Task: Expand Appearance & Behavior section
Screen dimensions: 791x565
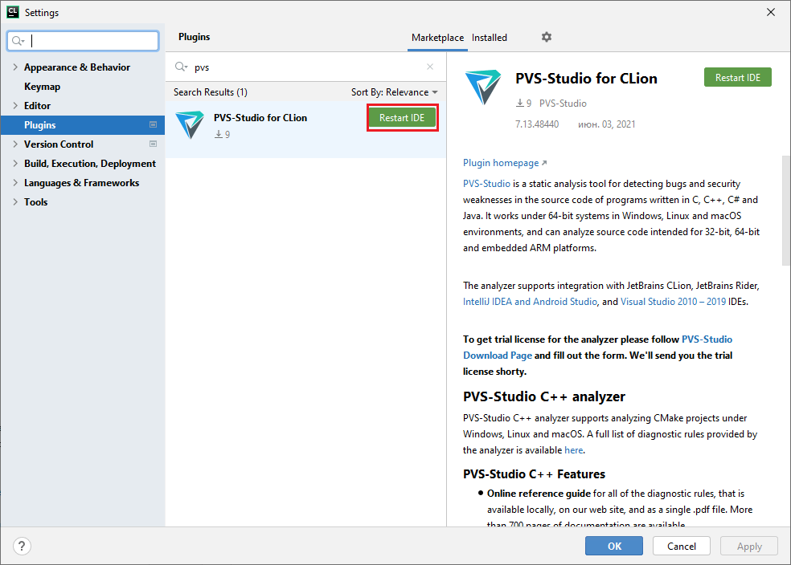Action: click(15, 67)
